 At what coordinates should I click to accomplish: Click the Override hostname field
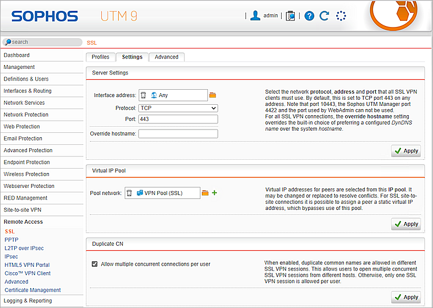[x=178, y=134]
